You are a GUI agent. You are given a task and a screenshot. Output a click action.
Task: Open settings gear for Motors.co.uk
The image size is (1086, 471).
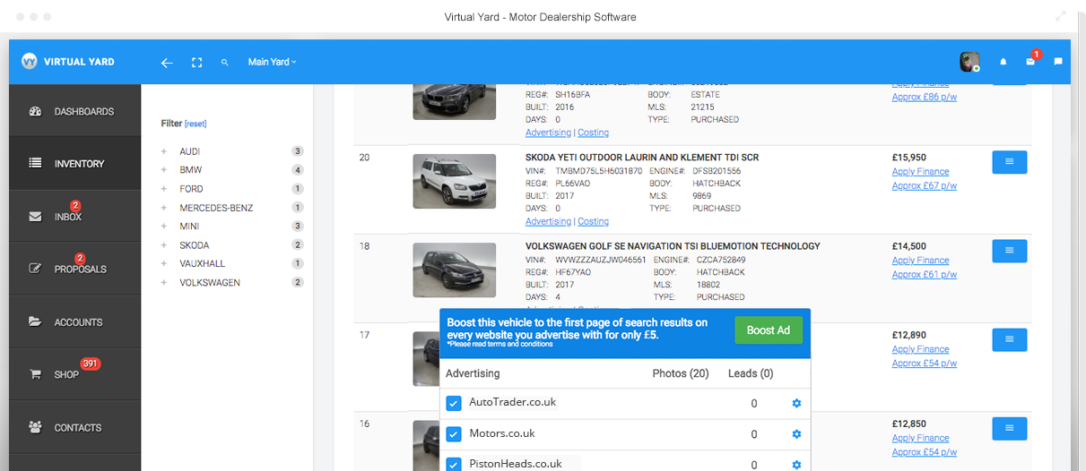tap(796, 434)
